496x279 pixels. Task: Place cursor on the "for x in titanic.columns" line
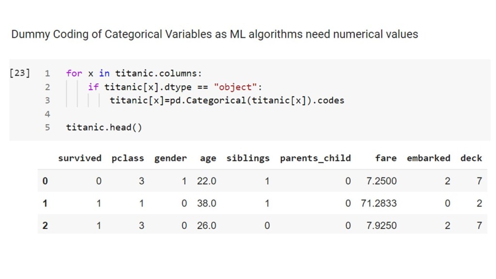[x=134, y=73]
